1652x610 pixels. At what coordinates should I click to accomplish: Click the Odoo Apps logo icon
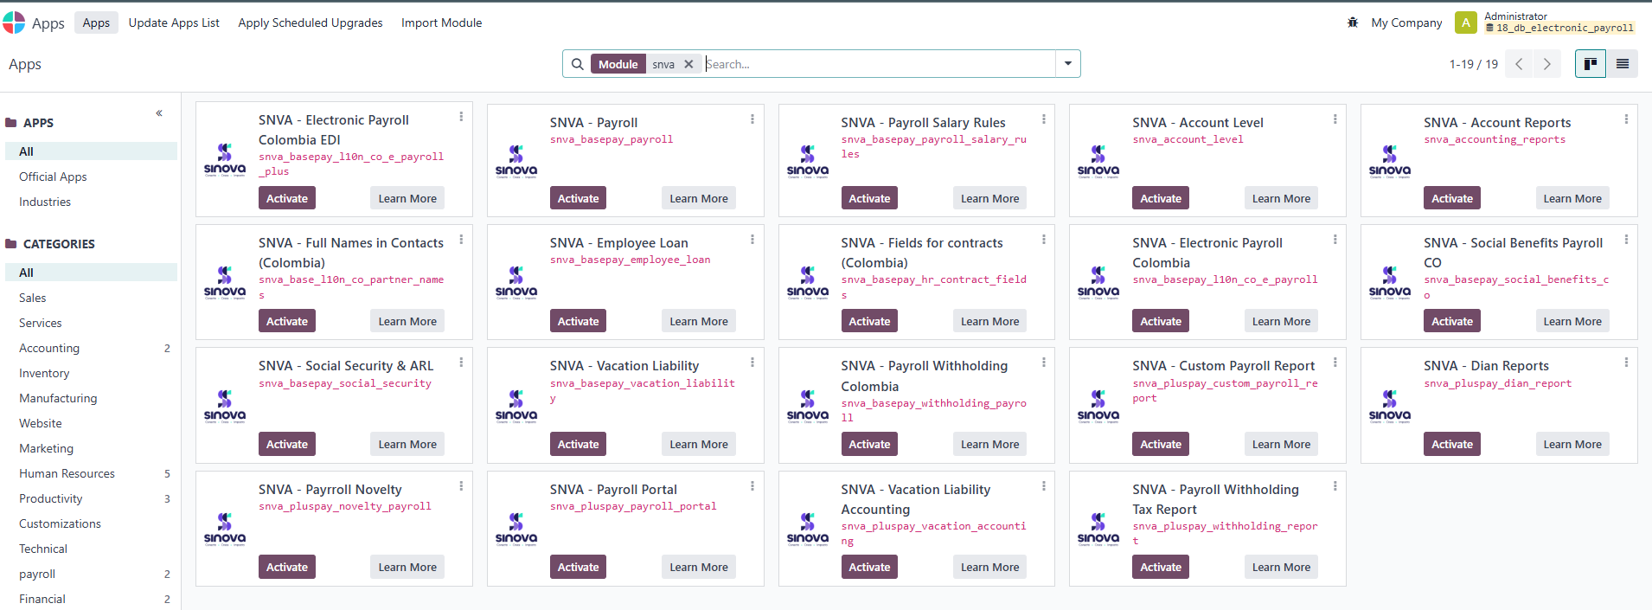[x=14, y=22]
